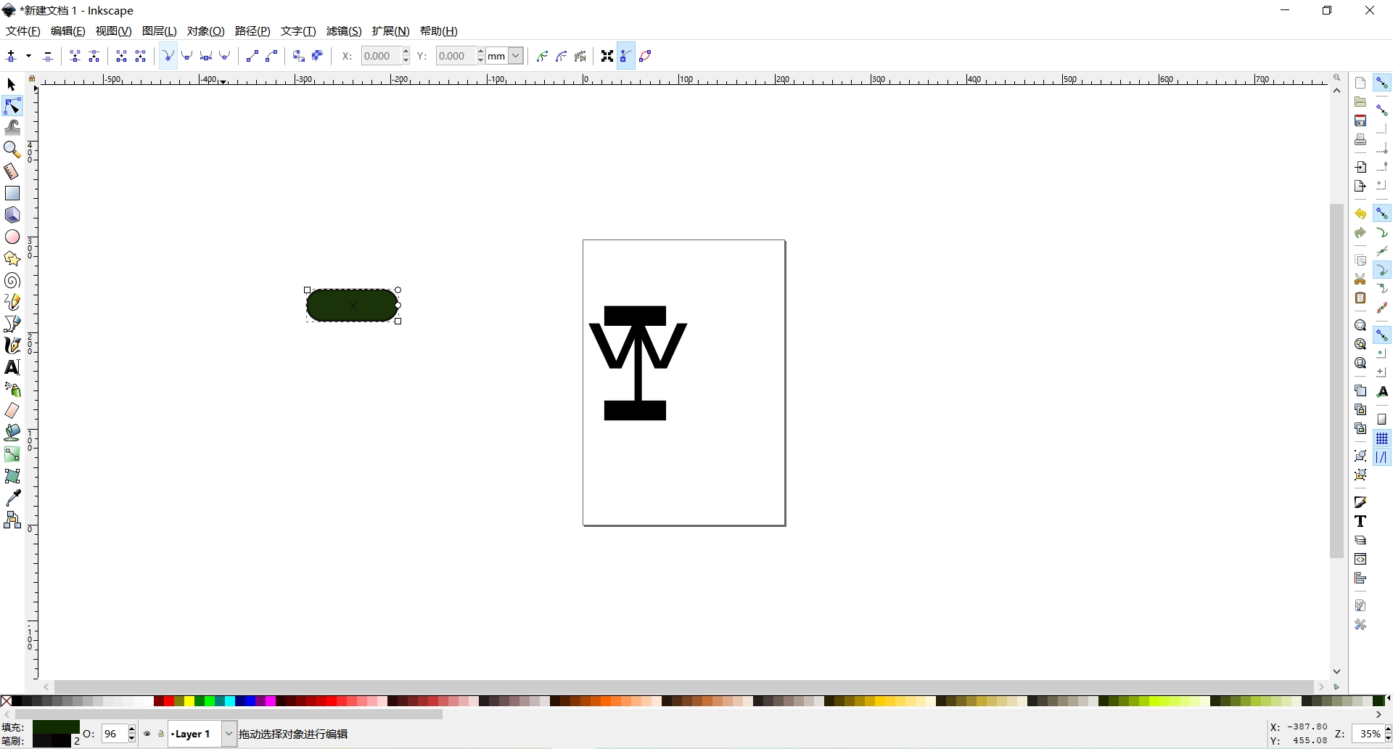The image size is (1393, 749).
Task: Select the 3D box tool
Action: (12, 215)
